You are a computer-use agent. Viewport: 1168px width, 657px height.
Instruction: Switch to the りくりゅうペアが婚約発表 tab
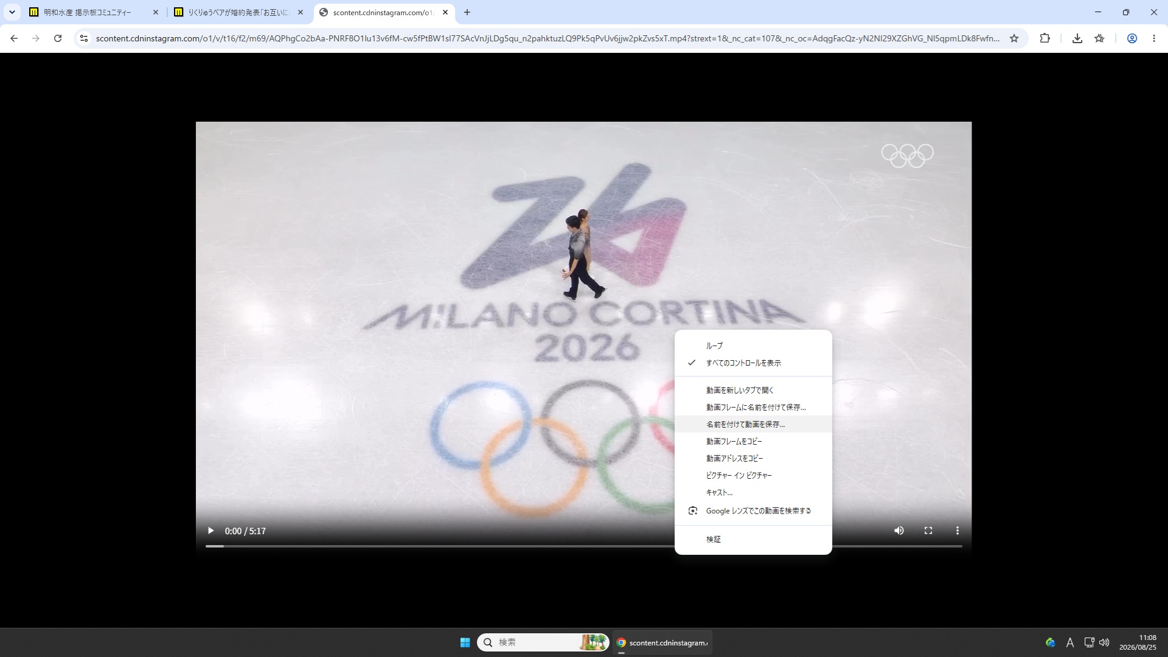click(238, 12)
